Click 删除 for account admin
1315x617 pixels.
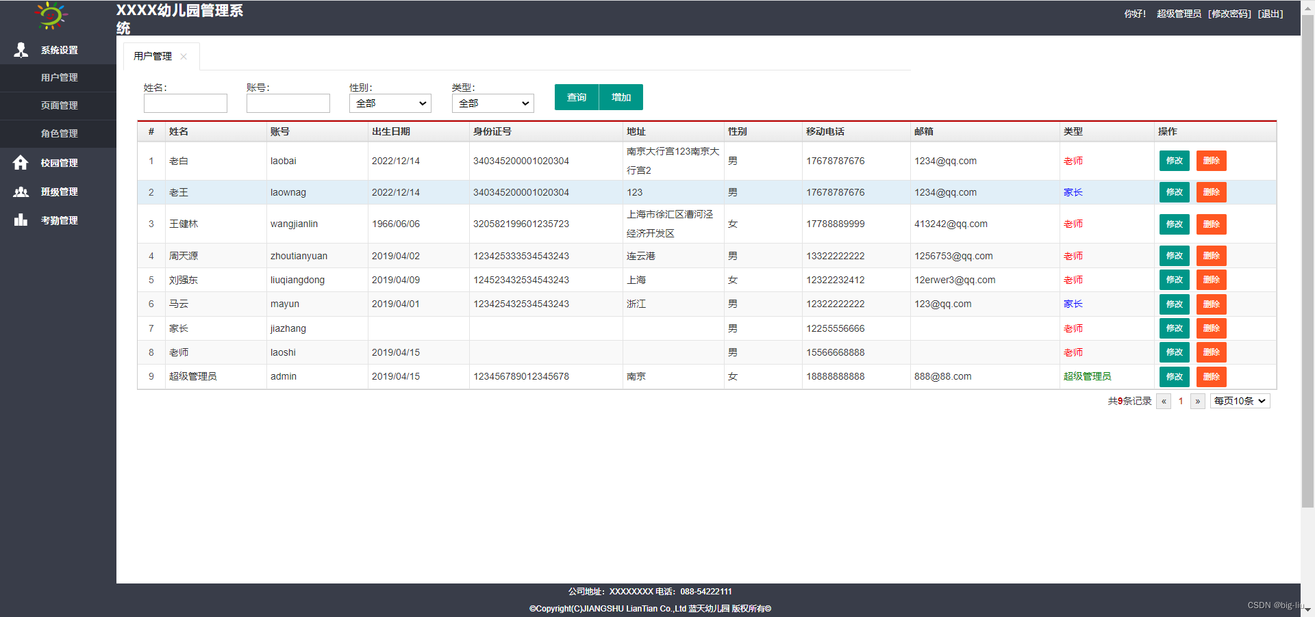(1212, 377)
